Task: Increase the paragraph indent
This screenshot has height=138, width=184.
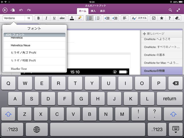Action: 115,18
